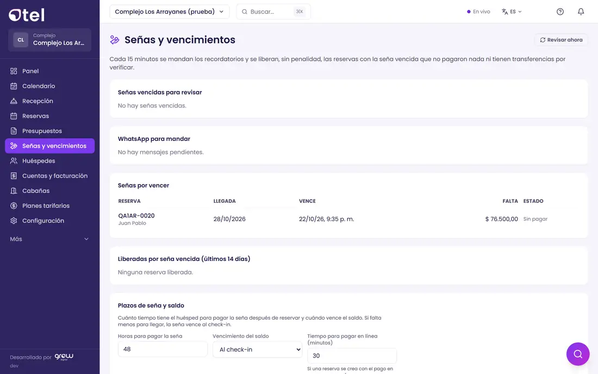Click the Cabañas door icon
The width and height of the screenshot is (598, 374).
click(14, 191)
